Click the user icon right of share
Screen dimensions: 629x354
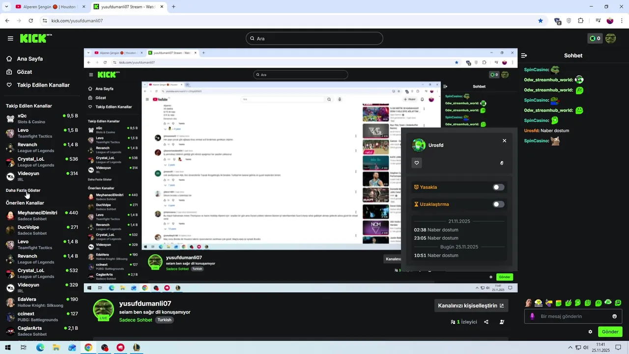tap(502, 322)
